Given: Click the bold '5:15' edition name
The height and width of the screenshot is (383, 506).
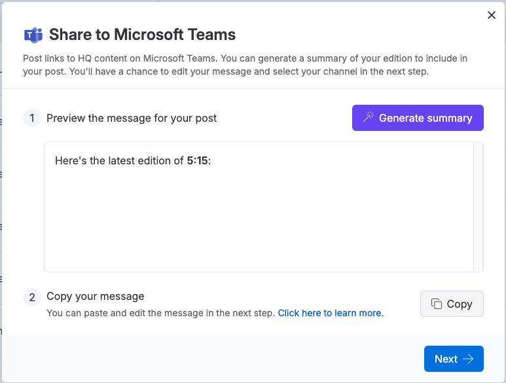Looking at the screenshot, I should 197,160.
